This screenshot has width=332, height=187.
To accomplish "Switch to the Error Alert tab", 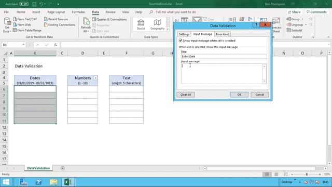I will 222,34.
